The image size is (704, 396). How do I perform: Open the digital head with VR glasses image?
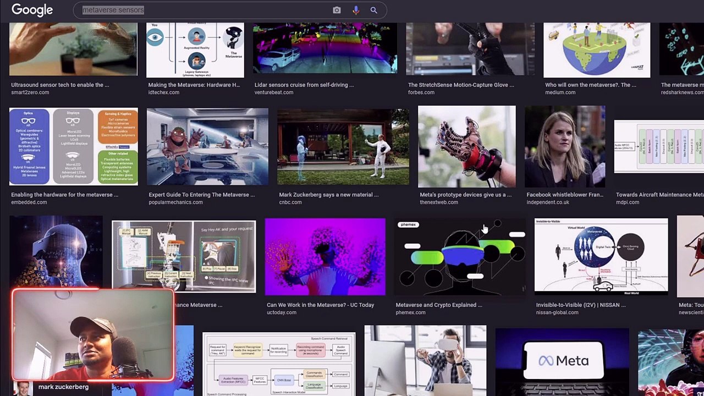pyautogui.click(x=56, y=253)
